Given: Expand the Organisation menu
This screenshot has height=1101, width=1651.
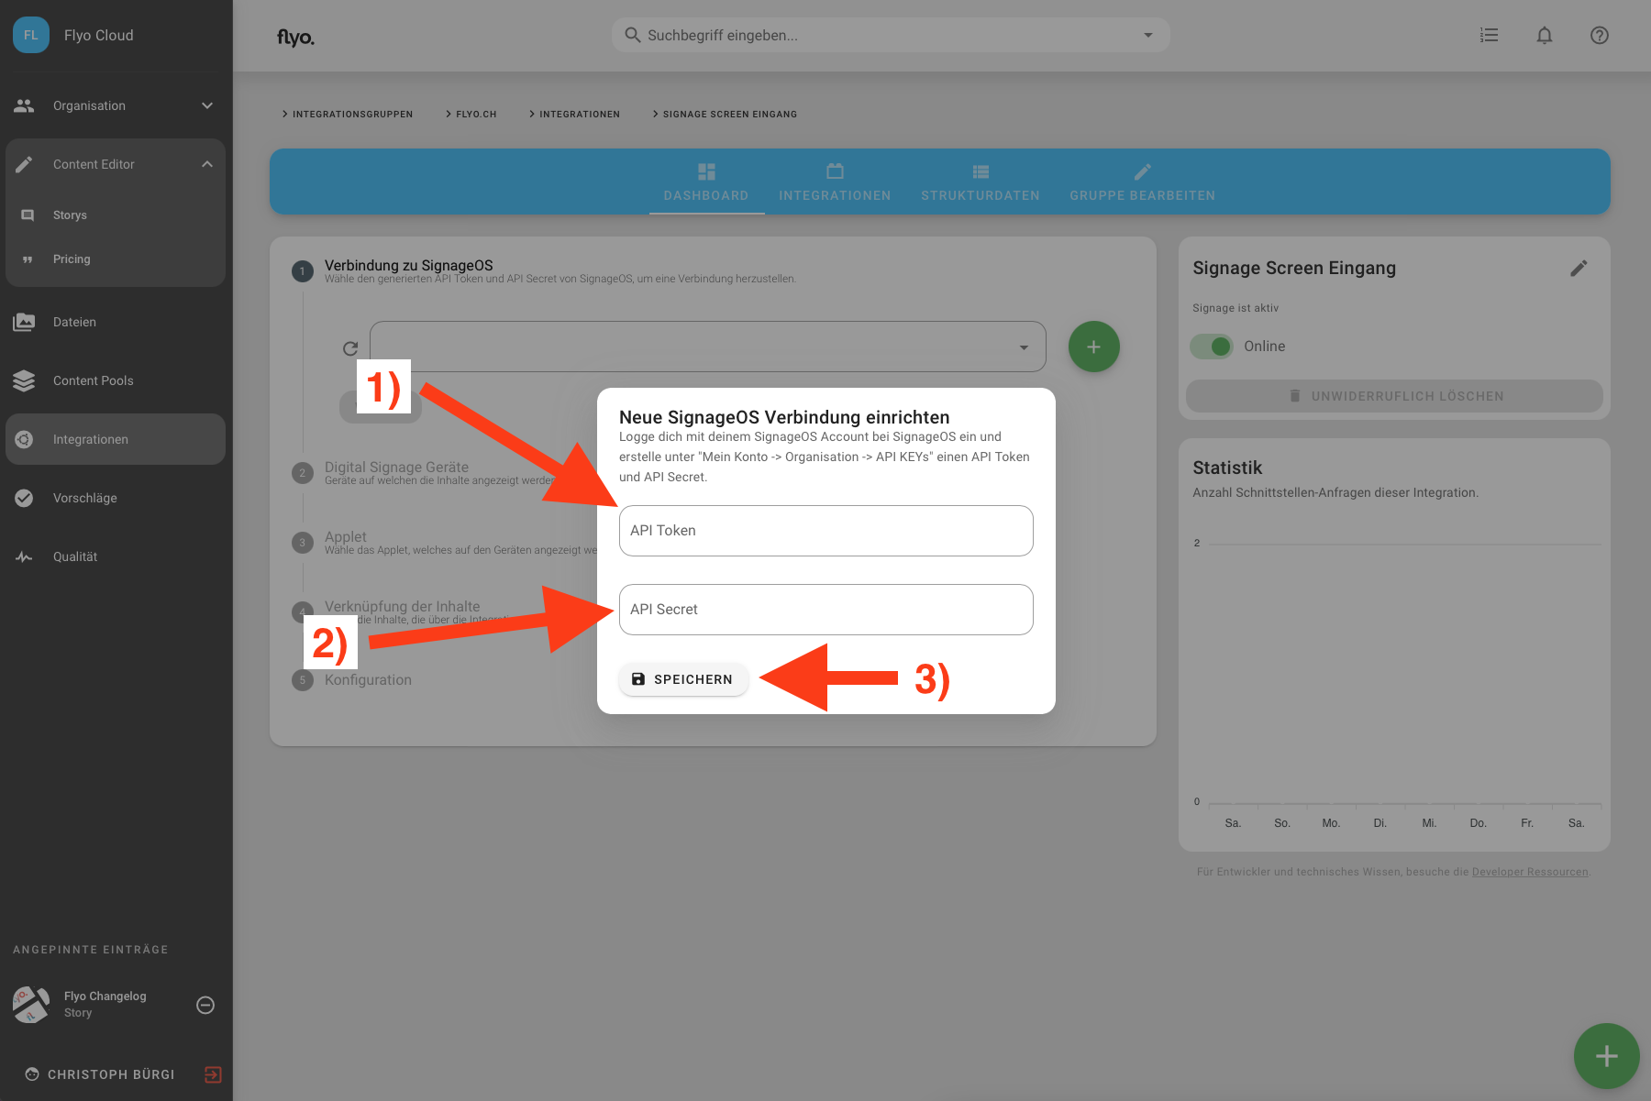Looking at the screenshot, I should click(x=116, y=105).
